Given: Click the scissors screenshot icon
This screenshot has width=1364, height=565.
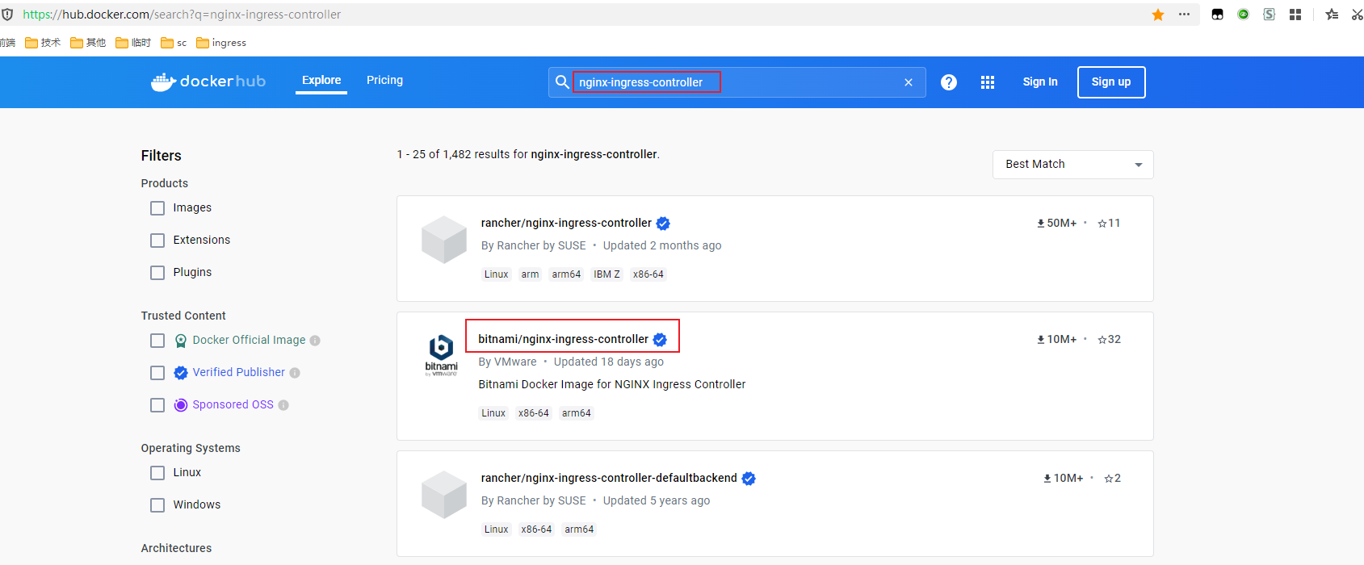Looking at the screenshot, I should pyautogui.click(x=1358, y=15).
